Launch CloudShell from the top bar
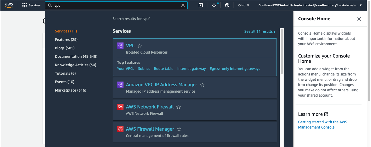 tap(201, 5)
